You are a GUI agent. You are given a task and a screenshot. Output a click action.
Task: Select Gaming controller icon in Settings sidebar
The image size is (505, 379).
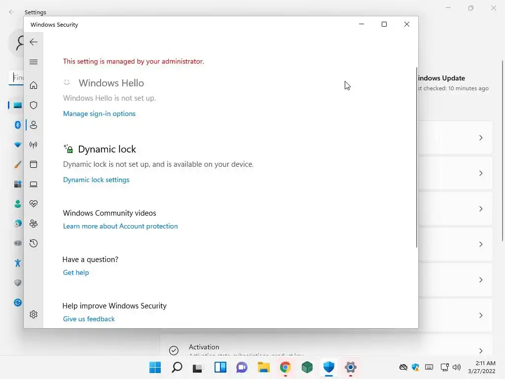pyautogui.click(x=18, y=243)
